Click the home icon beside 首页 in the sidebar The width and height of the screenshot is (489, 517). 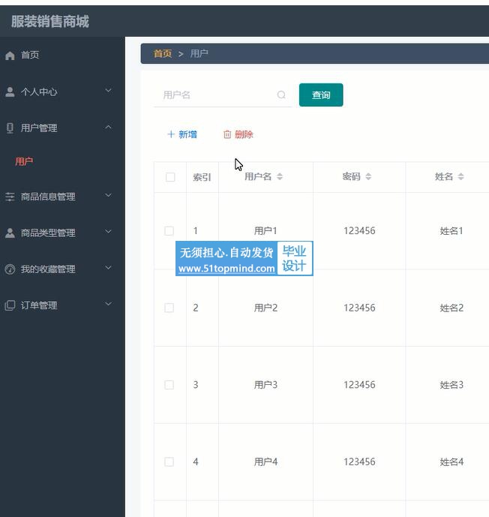tap(10, 56)
